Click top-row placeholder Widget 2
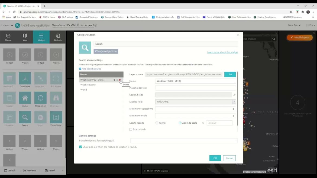Image resolution: width=317 pixels, height=178 pixels. (25, 55)
